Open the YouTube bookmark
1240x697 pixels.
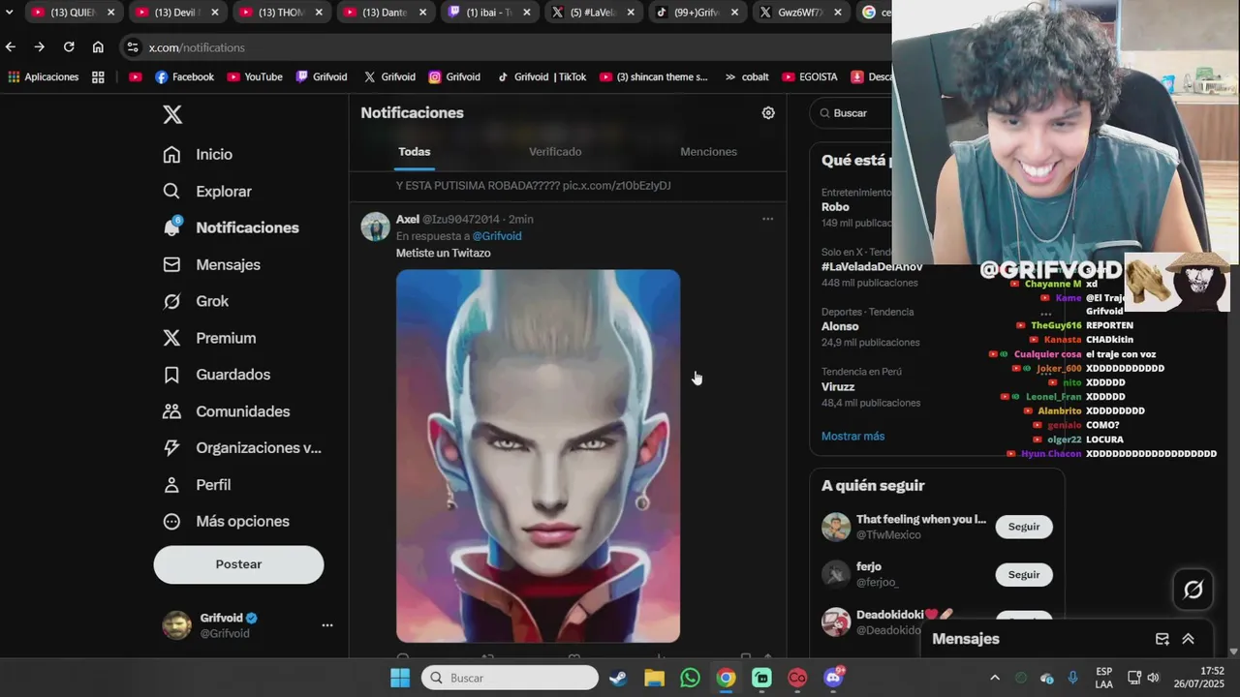click(254, 76)
